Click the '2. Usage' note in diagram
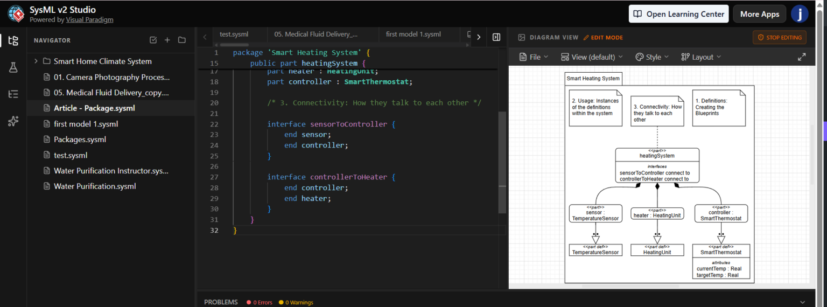Image resolution: width=827 pixels, height=307 pixels. point(595,108)
